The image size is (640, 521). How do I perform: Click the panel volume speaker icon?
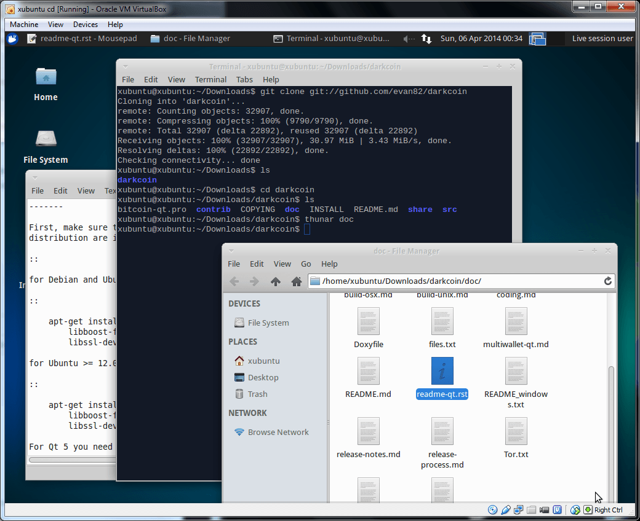tap(409, 39)
